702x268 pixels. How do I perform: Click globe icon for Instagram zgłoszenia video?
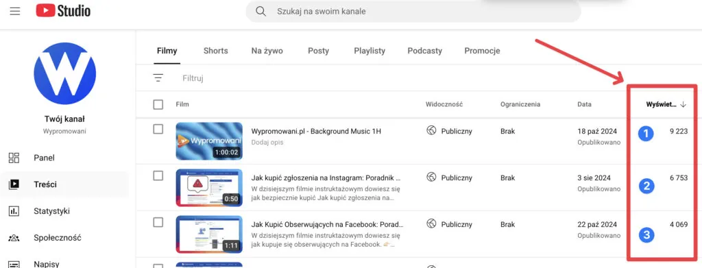coord(431,178)
